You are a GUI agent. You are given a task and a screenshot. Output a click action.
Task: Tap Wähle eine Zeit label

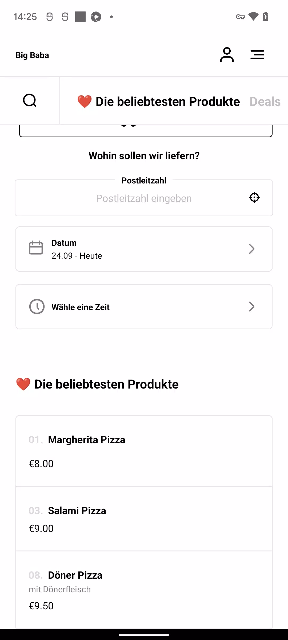point(81,307)
